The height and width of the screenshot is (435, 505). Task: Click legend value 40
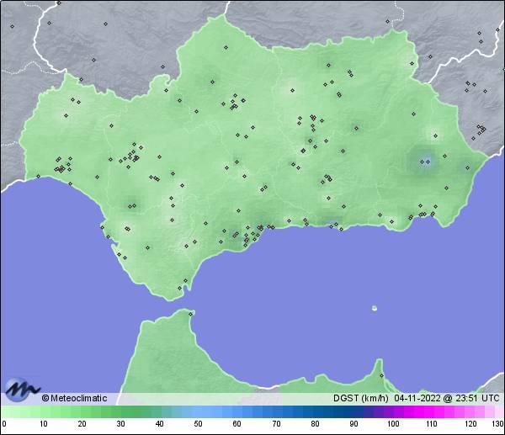[x=159, y=424]
